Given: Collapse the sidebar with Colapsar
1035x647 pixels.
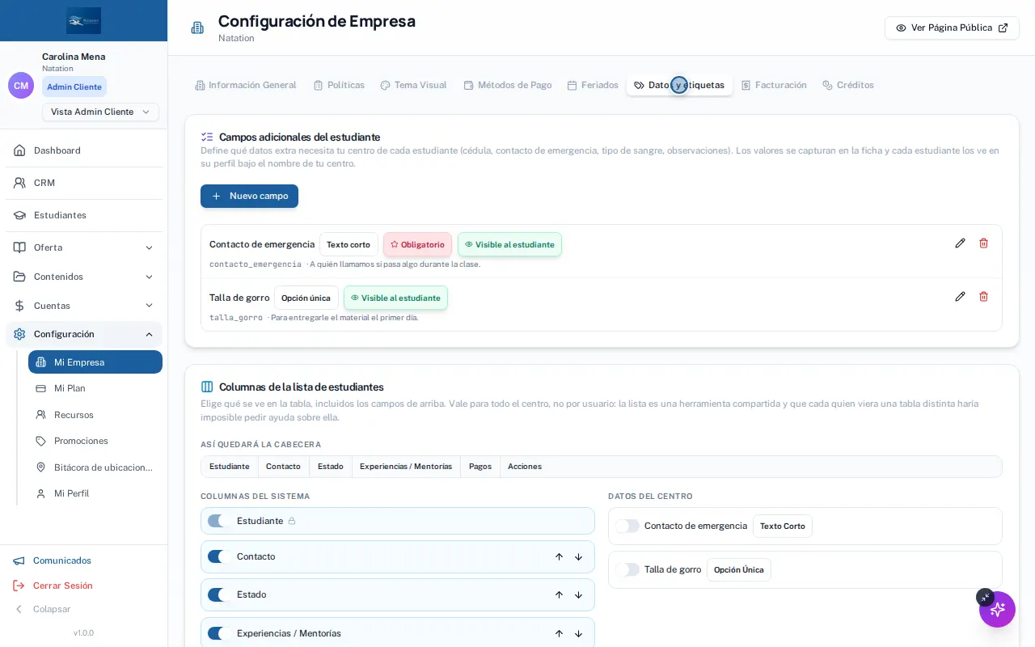Looking at the screenshot, I should [43, 609].
